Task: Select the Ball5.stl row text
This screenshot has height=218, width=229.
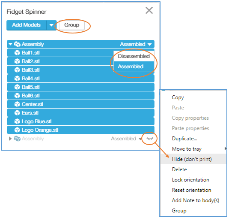Action: [x=31, y=87]
